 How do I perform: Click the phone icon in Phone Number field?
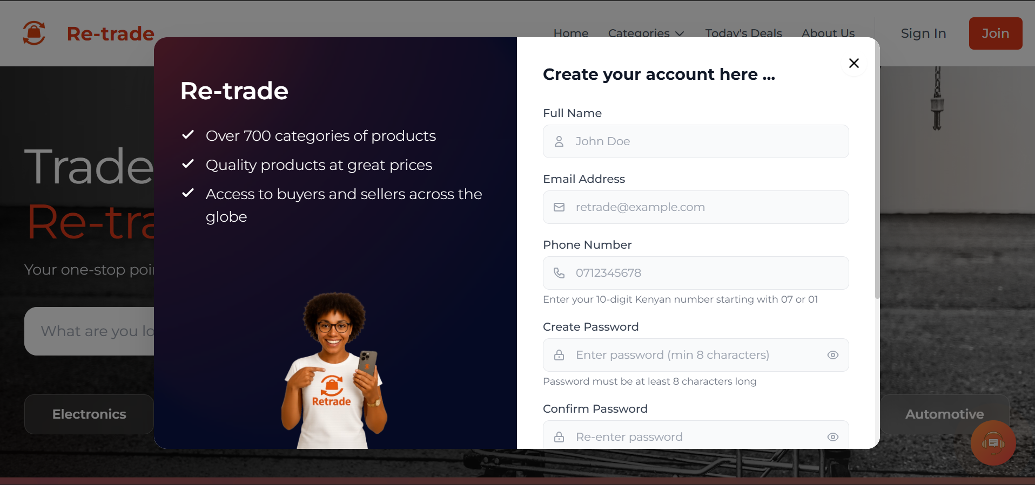coord(559,273)
